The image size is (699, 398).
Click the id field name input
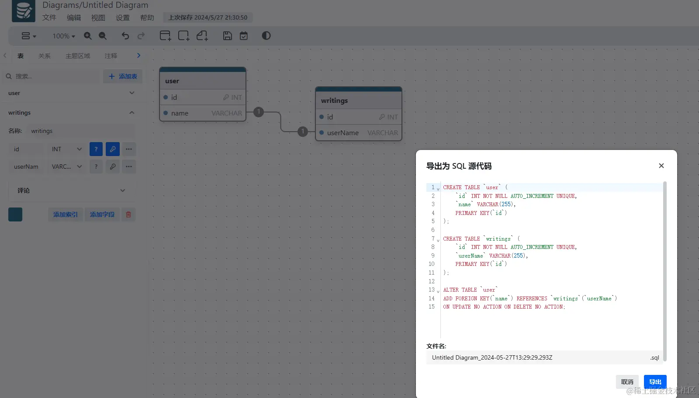pyautogui.click(x=26, y=149)
